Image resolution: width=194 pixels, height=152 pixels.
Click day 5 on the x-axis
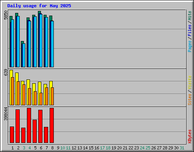[35, 148]
